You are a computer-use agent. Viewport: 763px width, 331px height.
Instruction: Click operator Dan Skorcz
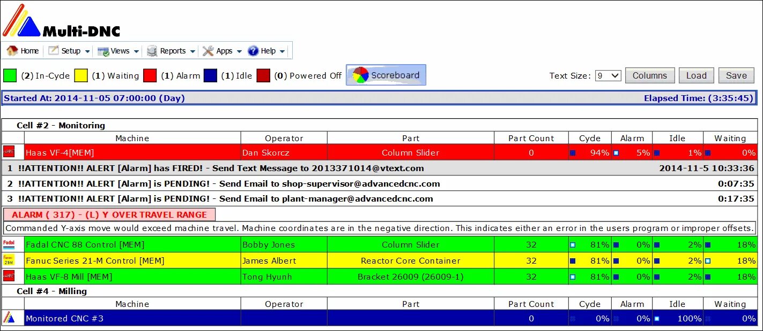tap(266, 153)
